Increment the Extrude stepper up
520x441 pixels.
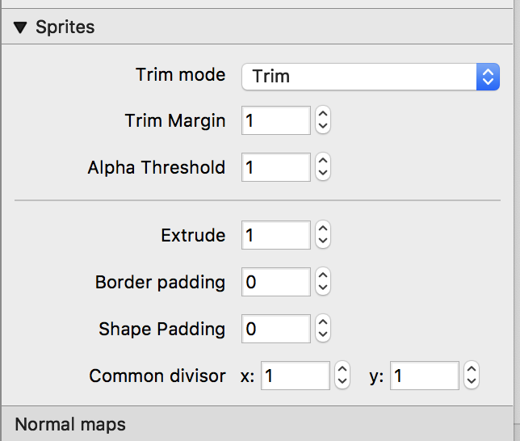click(x=323, y=230)
